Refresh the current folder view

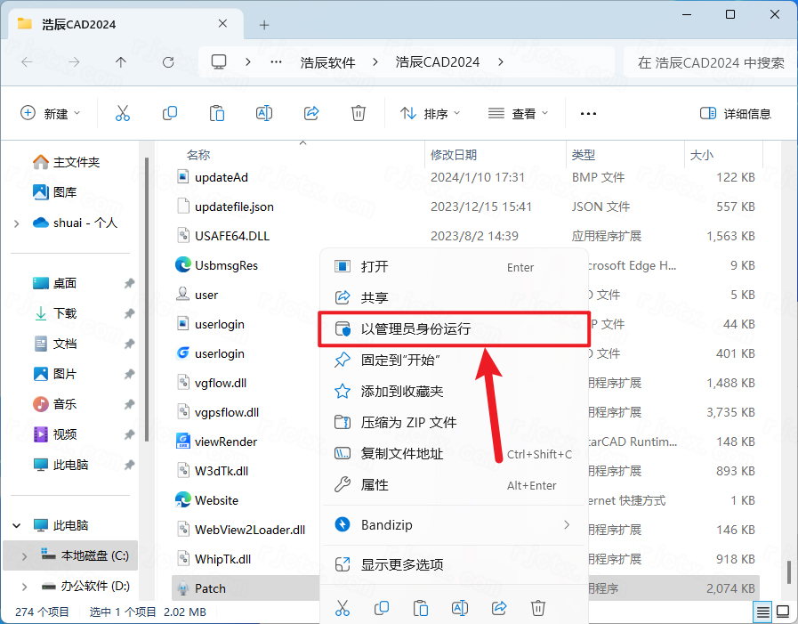pyautogui.click(x=168, y=62)
